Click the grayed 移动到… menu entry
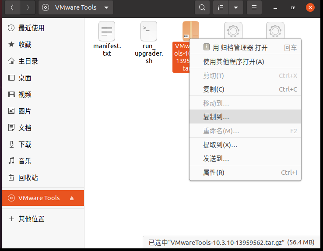The height and width of the screenshot is (251, 323). 245,103
